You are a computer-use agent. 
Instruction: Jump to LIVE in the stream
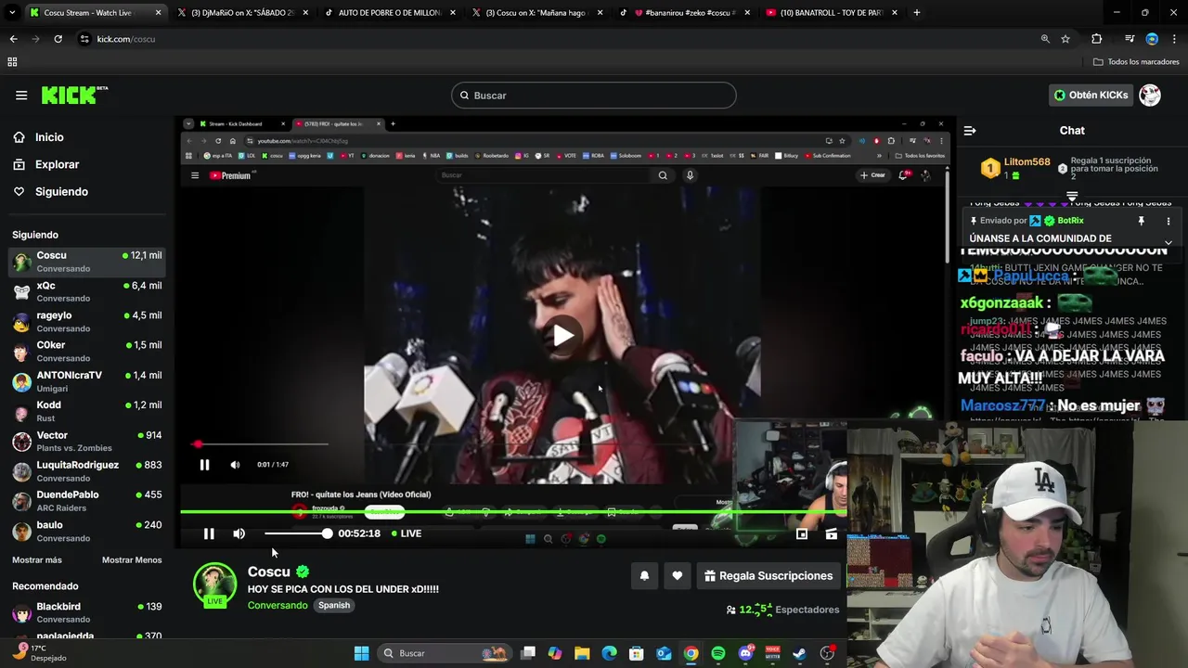click(406, 533)
